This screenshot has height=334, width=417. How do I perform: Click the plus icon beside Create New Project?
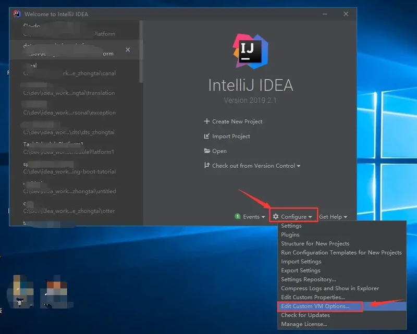207,121
